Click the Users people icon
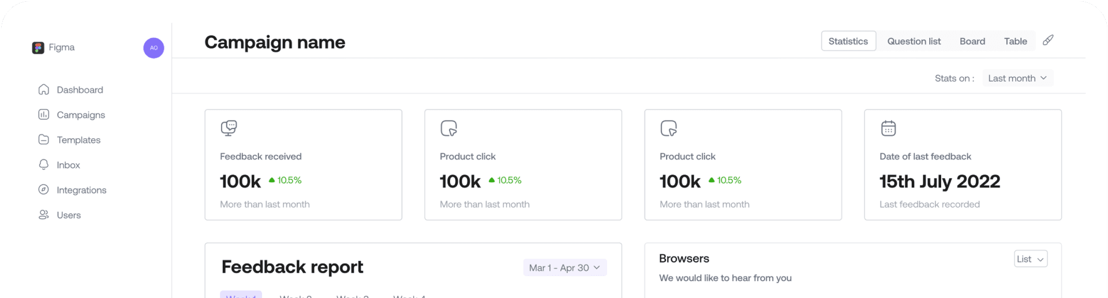Viewport: 1108px width, 298px height. pos(44,215)
